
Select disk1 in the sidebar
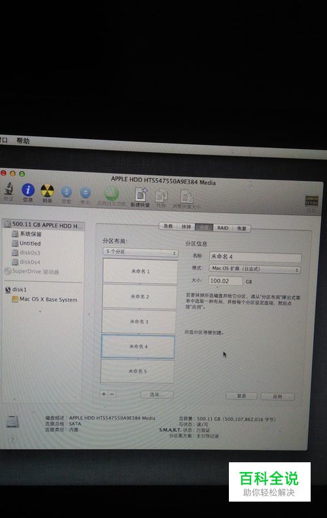click(x=16, y=290)
